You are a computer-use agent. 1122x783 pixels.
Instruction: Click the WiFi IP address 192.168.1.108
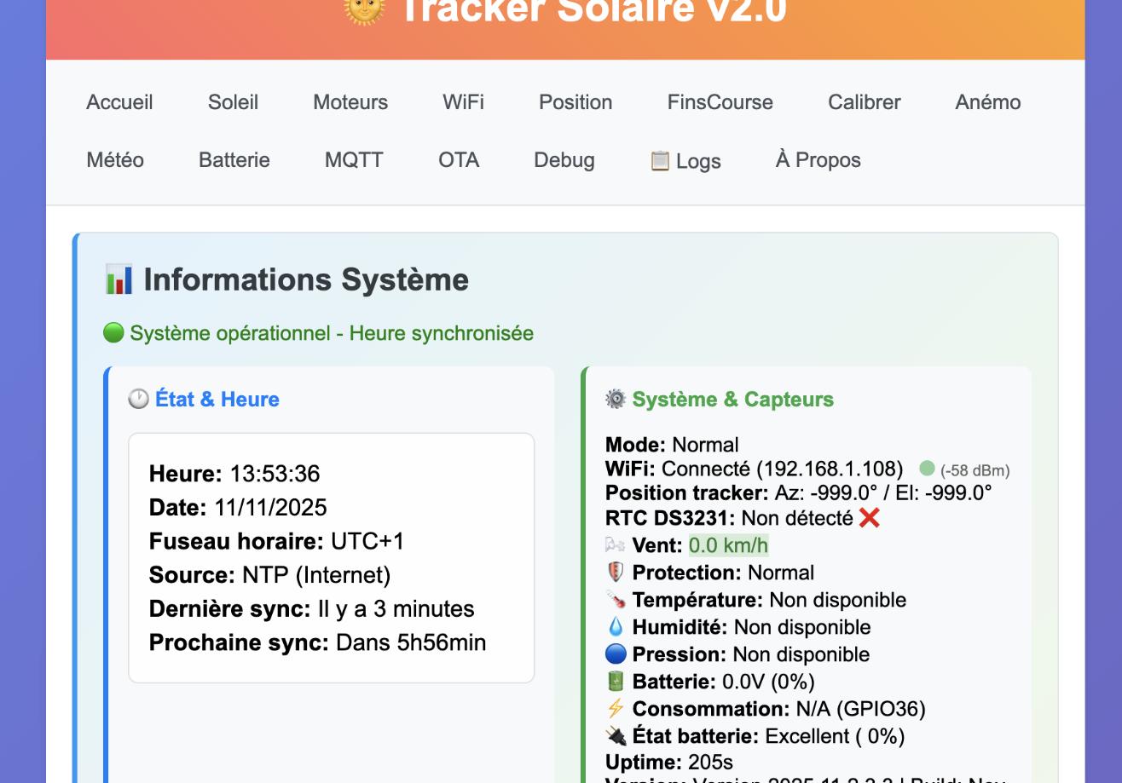coord(829,469)
